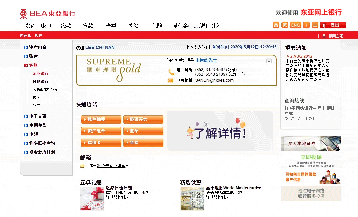
Task: Click the BEA 東亞銀行 logo
Action: click(x=48, y=13)
